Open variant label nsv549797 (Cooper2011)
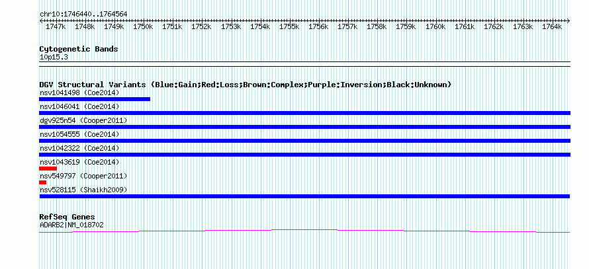The width and height of the screenshot is (589, 269). click(83, 176)
